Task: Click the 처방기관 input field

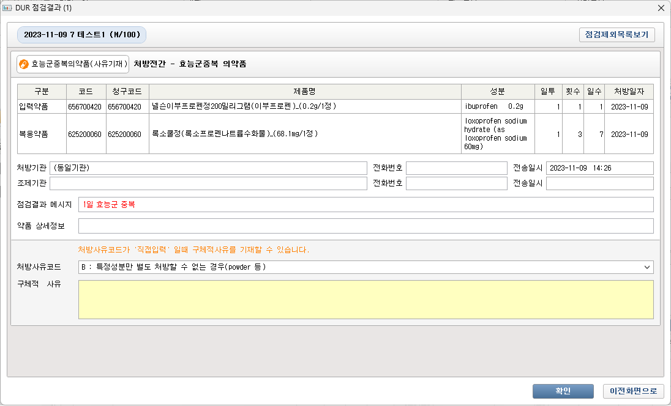Action: click(x=208, y=168)
